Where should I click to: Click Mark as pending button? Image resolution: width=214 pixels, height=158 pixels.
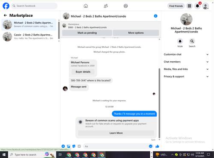pos(87,33)
